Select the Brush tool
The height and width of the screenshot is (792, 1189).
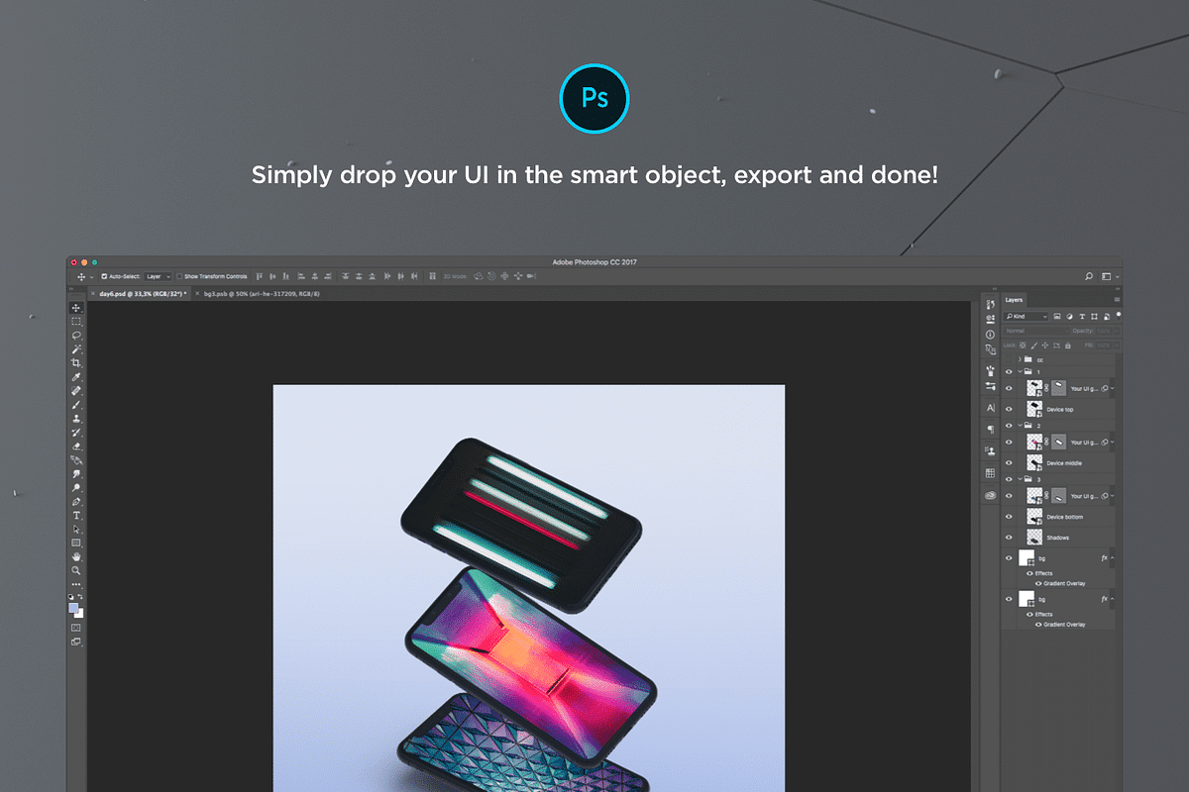pyautogui.click(x=76, y=405)
